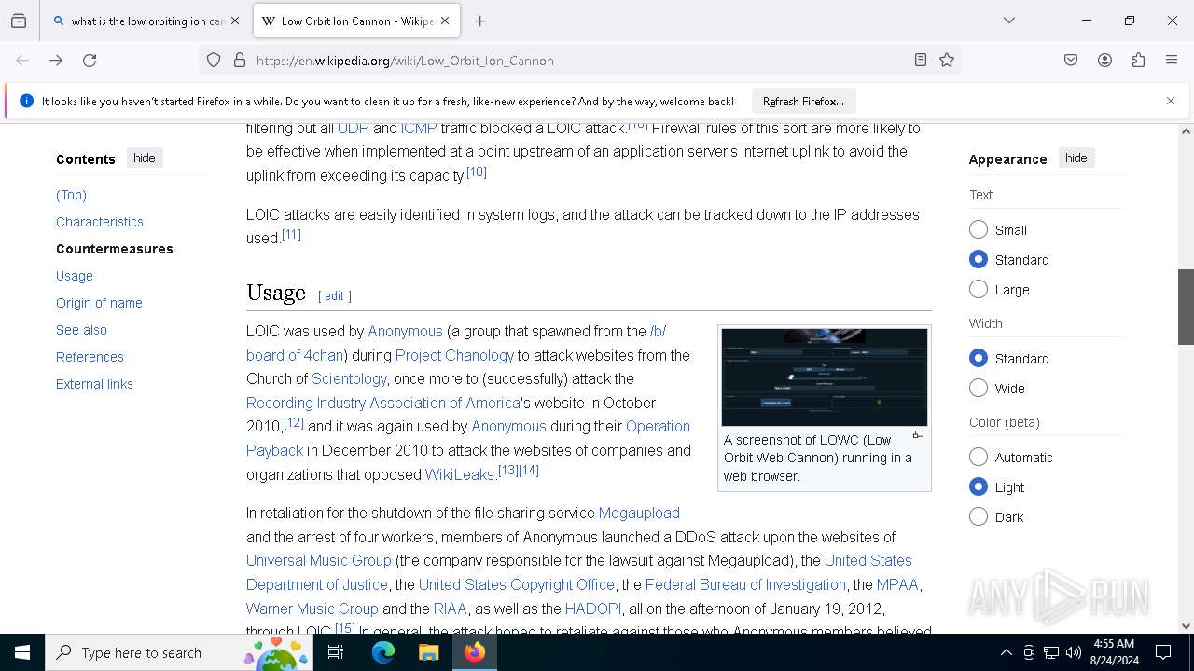Save page to Pocket icon
1194x671 pixels.
(1071, 60)
